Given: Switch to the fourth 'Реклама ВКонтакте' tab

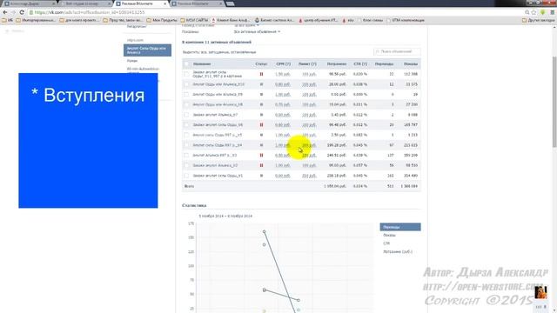Looking at the screenshot, I should (198, 3).
